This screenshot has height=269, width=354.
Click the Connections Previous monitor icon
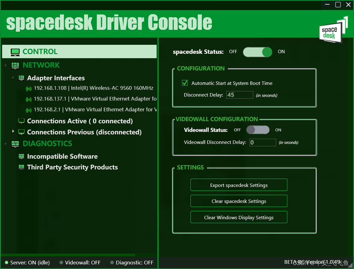pyautogui.click(x=22, y=132)
